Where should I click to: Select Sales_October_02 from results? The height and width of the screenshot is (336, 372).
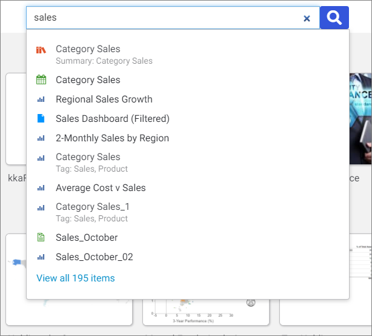(94, 257)
